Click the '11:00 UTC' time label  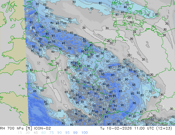pyautogui.click(x=144, y=128)
